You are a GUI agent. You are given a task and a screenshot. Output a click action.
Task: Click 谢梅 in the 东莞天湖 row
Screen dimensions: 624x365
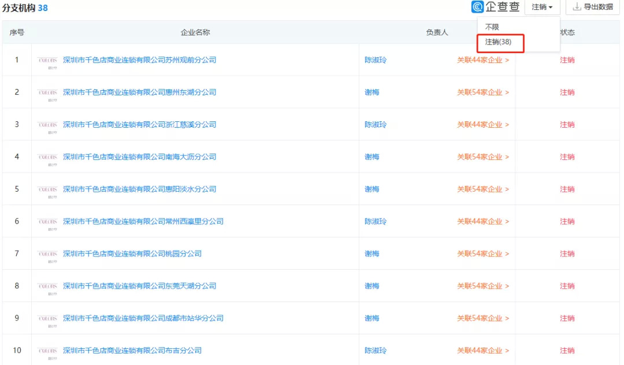(x=372, y=285)
